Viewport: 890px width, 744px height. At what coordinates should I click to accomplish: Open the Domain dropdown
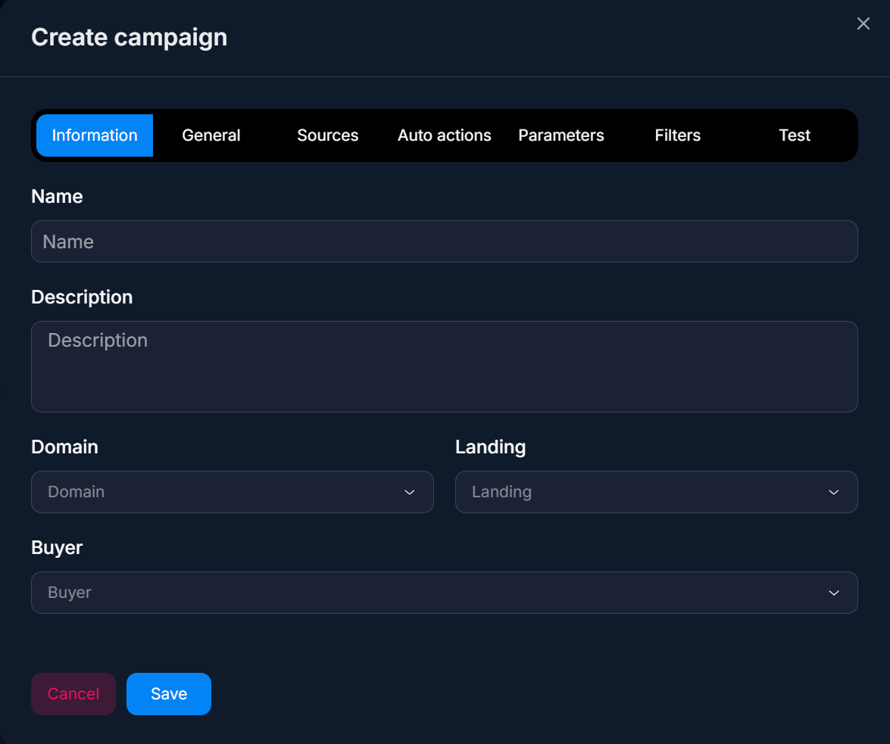click(233, 492)
